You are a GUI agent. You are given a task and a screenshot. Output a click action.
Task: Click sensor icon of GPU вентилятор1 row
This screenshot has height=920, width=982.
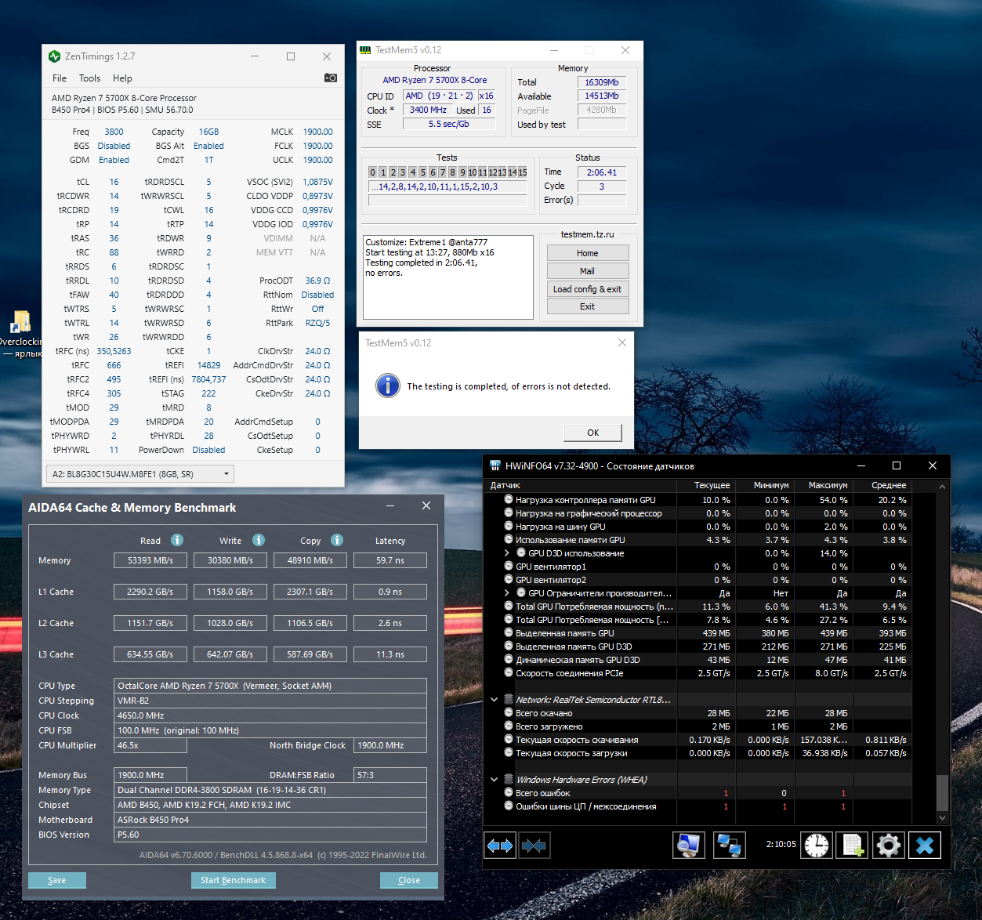pyautogui.click(x=509, y=566)
